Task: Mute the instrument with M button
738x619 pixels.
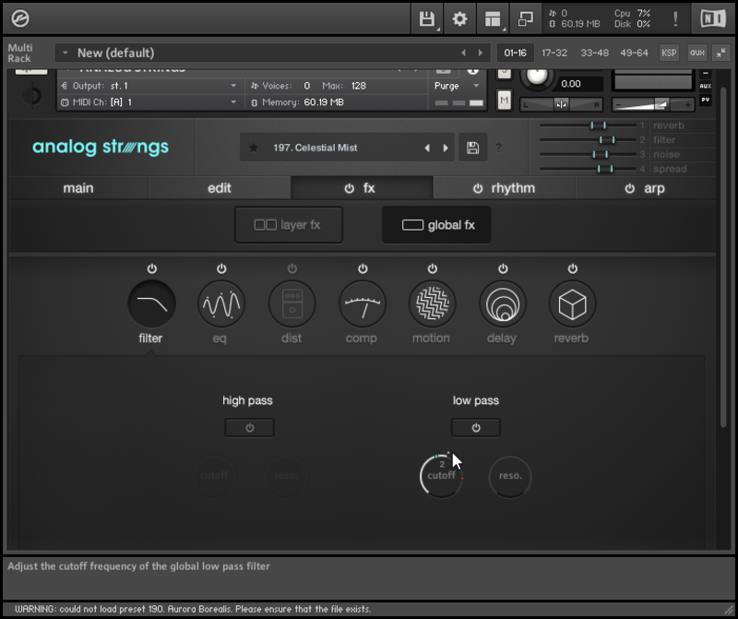Action: [x=504, y=101]
